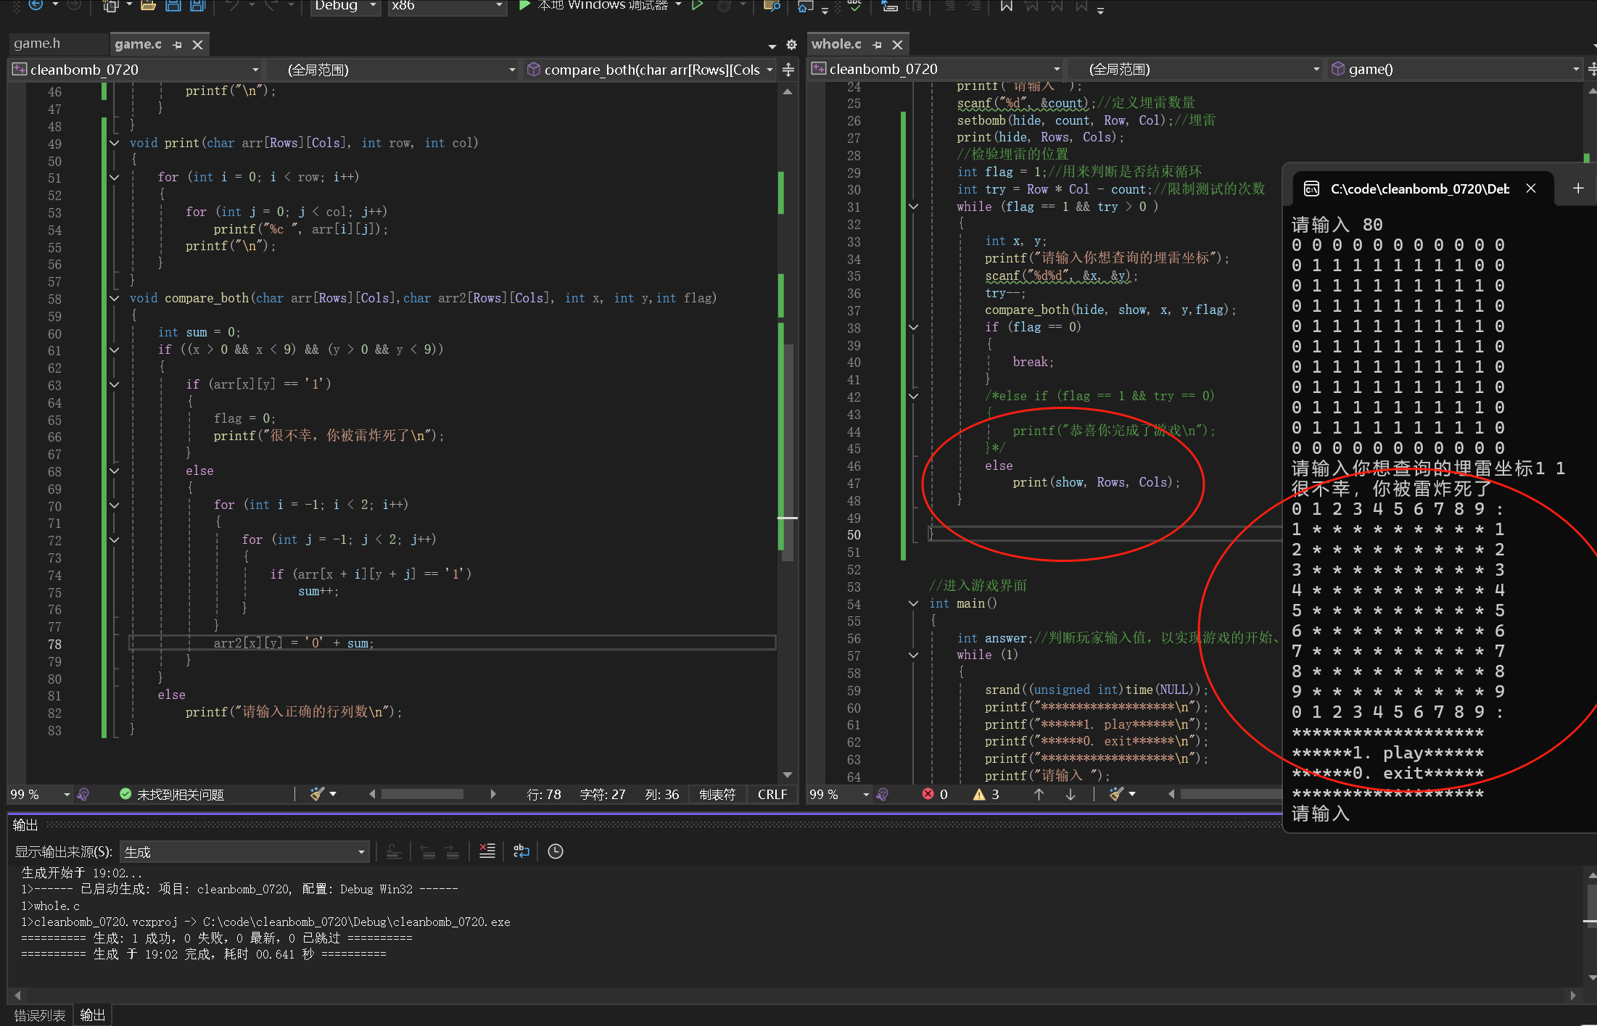Open the 错误列表 tab

pos(40,1015)
